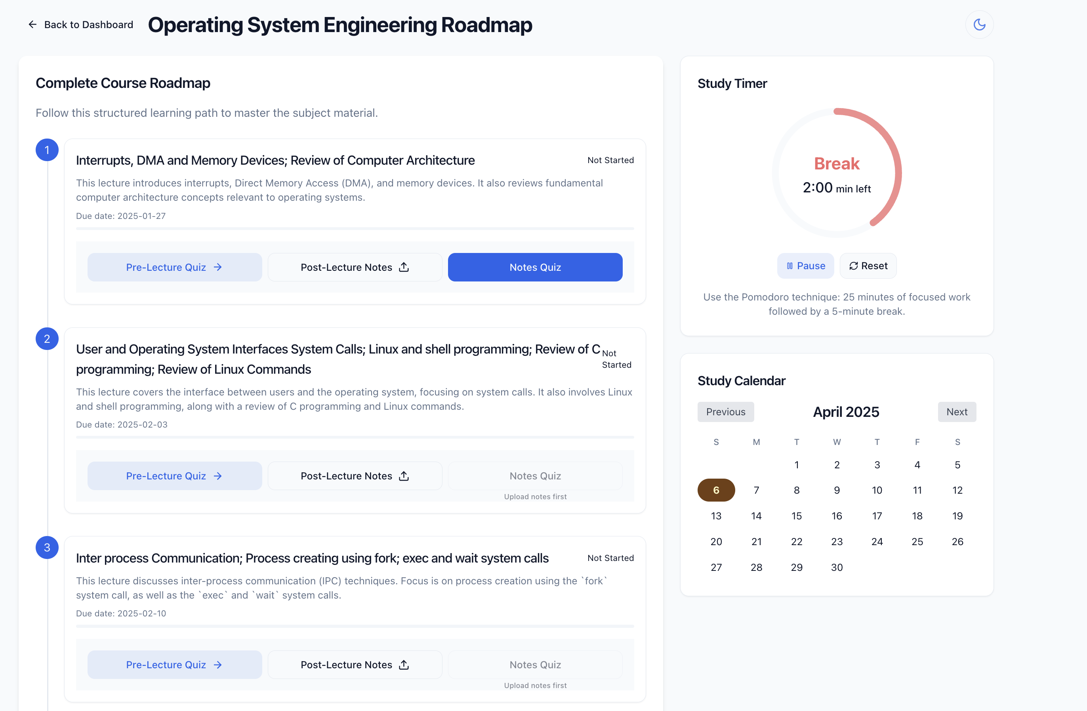
Task: Upload Post-Lecture Notes for lecture 3
Action: pyautogui.click(x=355, y=665)
